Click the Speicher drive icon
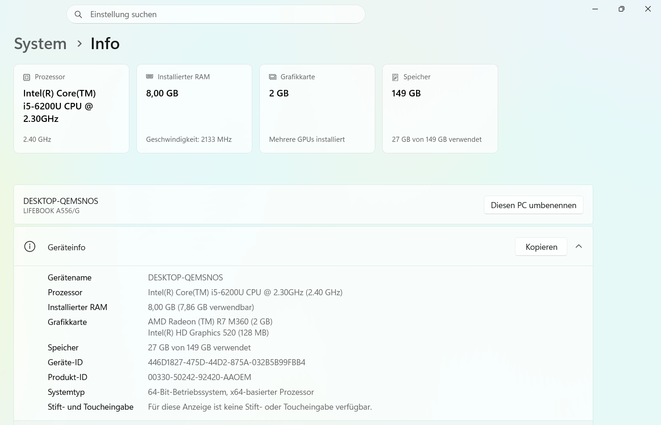Viewport: 661px width, 425px height. tap(395, 77)
